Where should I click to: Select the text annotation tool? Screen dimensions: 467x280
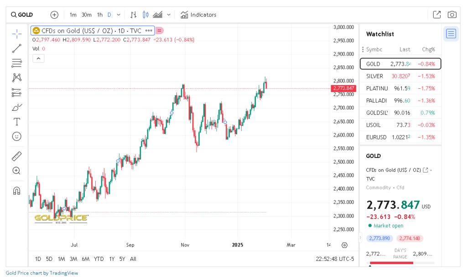(17, 122)
